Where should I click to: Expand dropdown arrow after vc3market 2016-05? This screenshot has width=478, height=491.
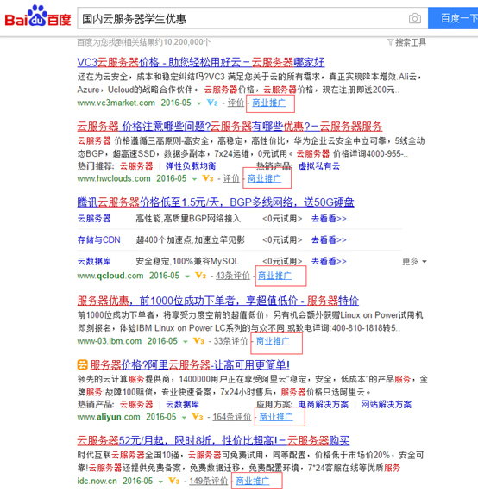198,103
